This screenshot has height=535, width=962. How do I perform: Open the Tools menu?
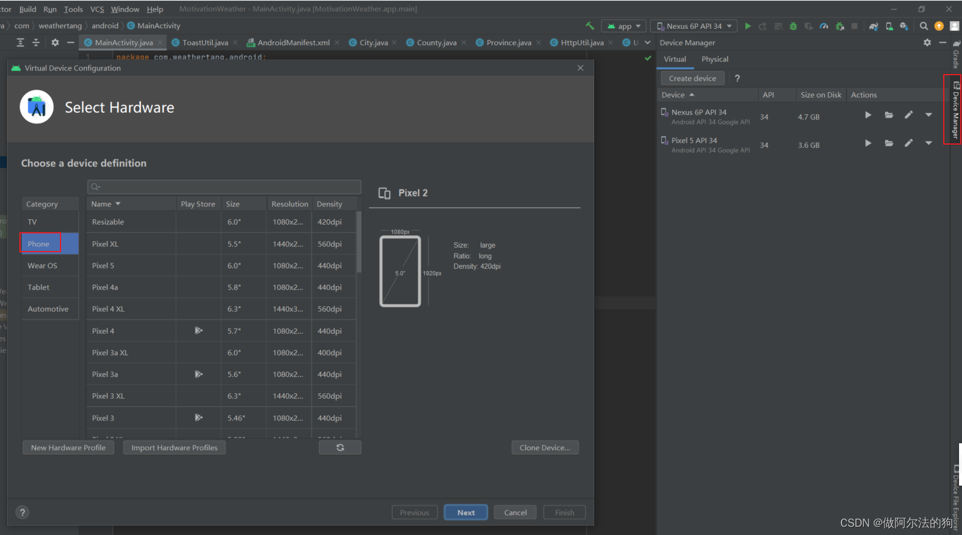click(x=73, y=9)
